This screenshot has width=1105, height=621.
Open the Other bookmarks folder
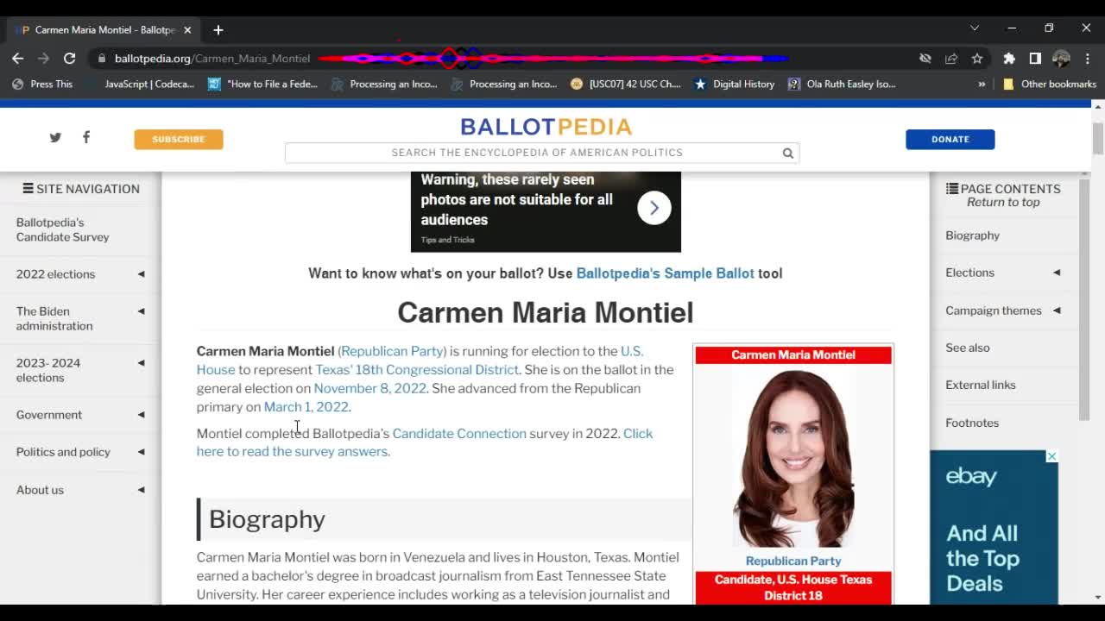click(1049, 84)
